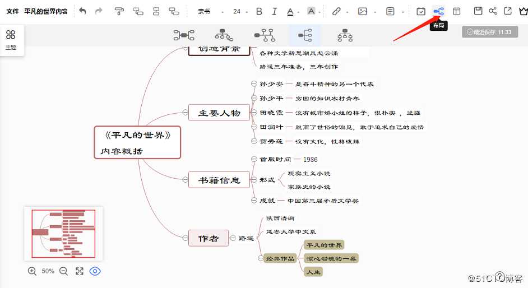The height and width of the screenshot is (288, 528).
Task: Click the note insert icon
Action: tap(390, 11)
